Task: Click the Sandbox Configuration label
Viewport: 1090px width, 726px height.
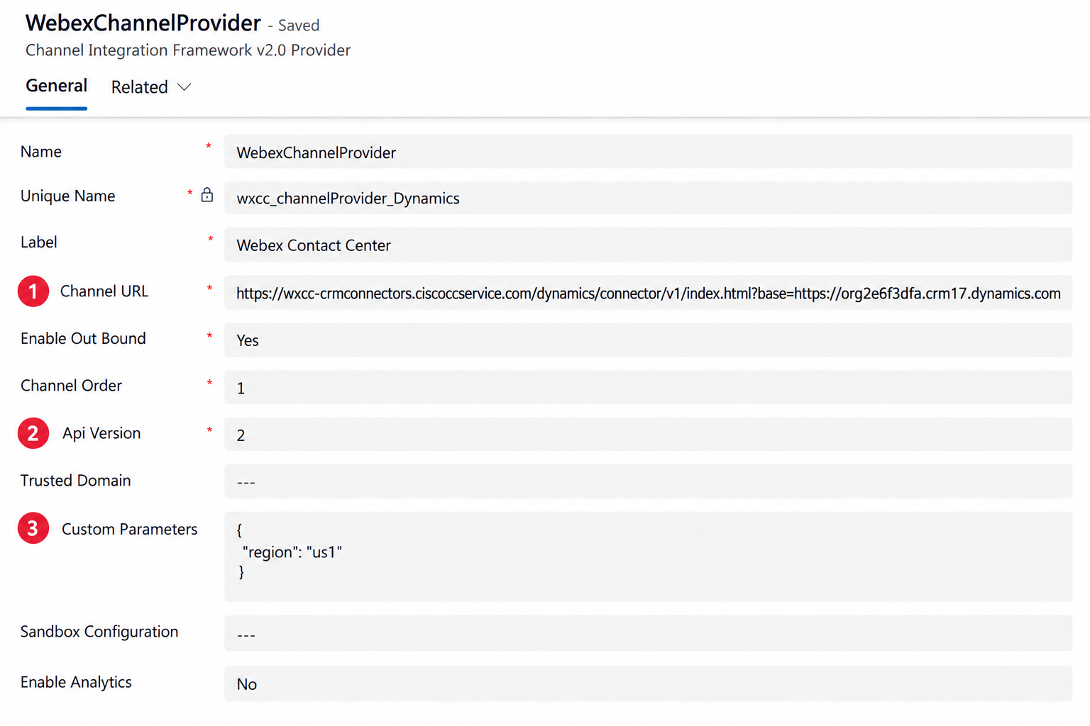Action: point(99,631)
